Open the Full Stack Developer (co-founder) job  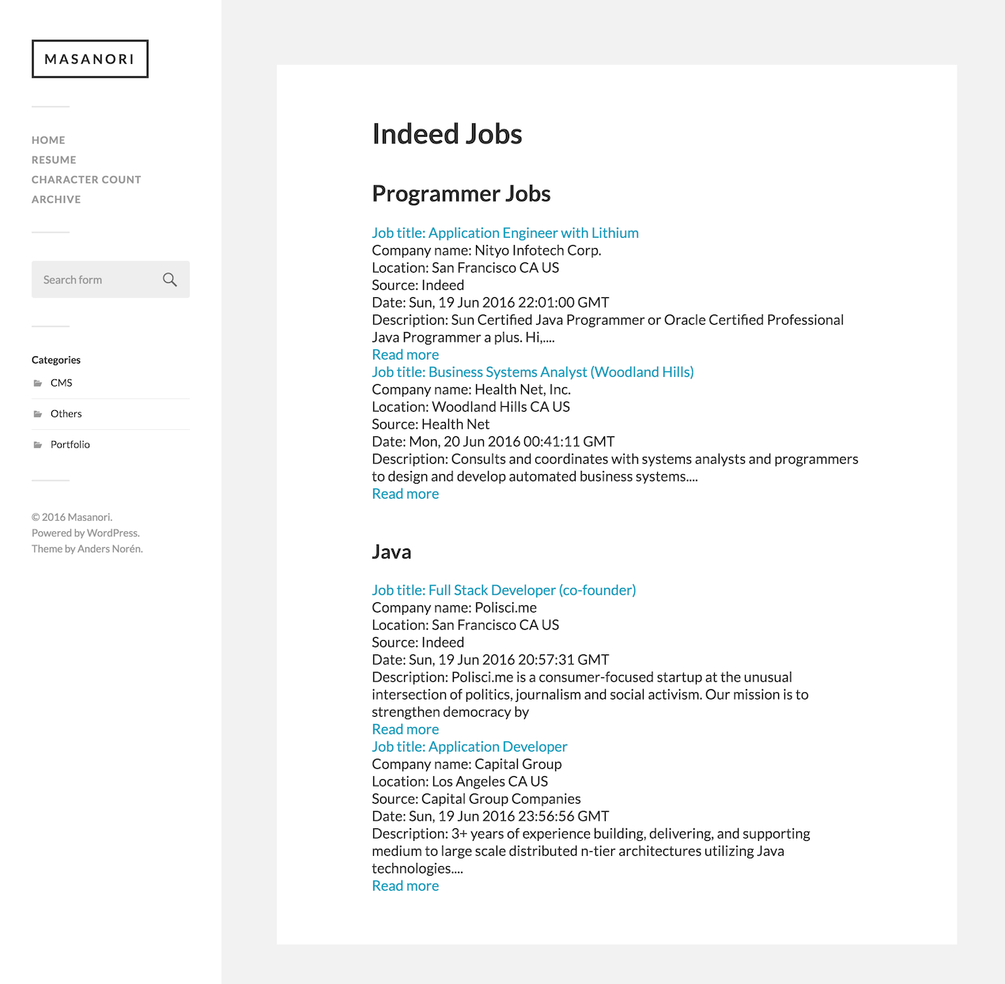504,590
